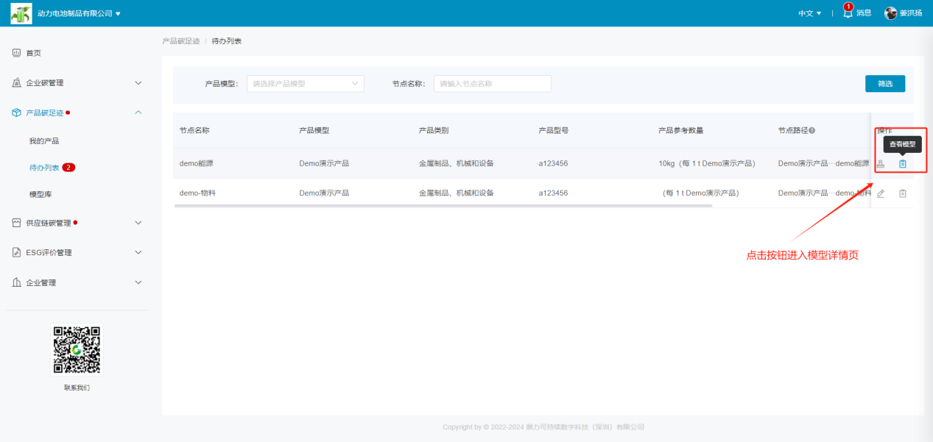This screenshot has height=442, width=933.
Task: Open 模型库 in the sidebar
Action: [x=41, y=194]
